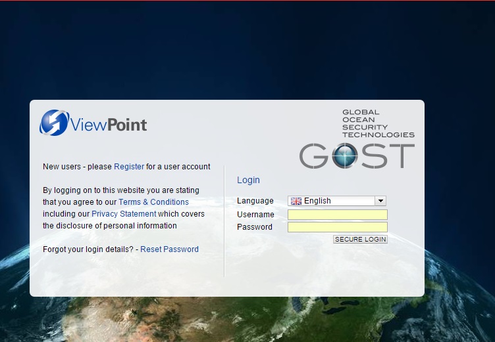Open the Language dropdown arrow

380,201
